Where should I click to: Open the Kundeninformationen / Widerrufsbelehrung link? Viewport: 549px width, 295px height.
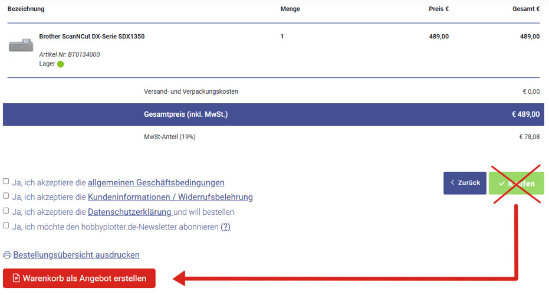tap(170, 197)
